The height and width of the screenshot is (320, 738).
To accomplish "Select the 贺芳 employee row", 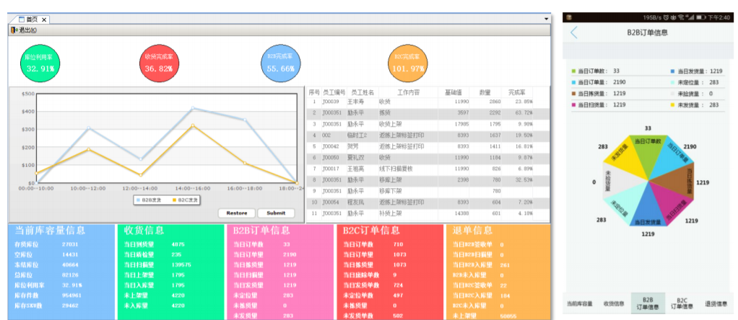I will click(x=427, y=146).
